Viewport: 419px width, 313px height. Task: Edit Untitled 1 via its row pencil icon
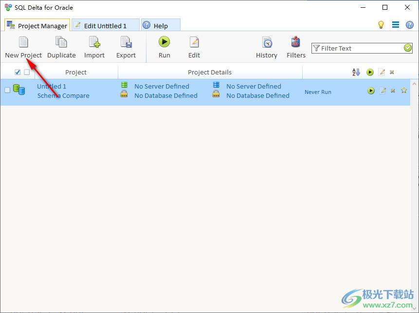383,91
